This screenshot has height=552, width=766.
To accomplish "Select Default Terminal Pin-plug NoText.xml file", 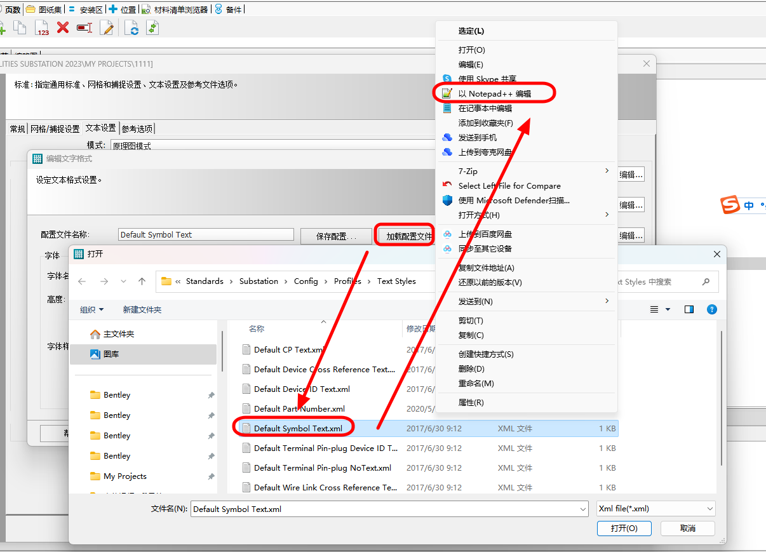I will (323, 468).
